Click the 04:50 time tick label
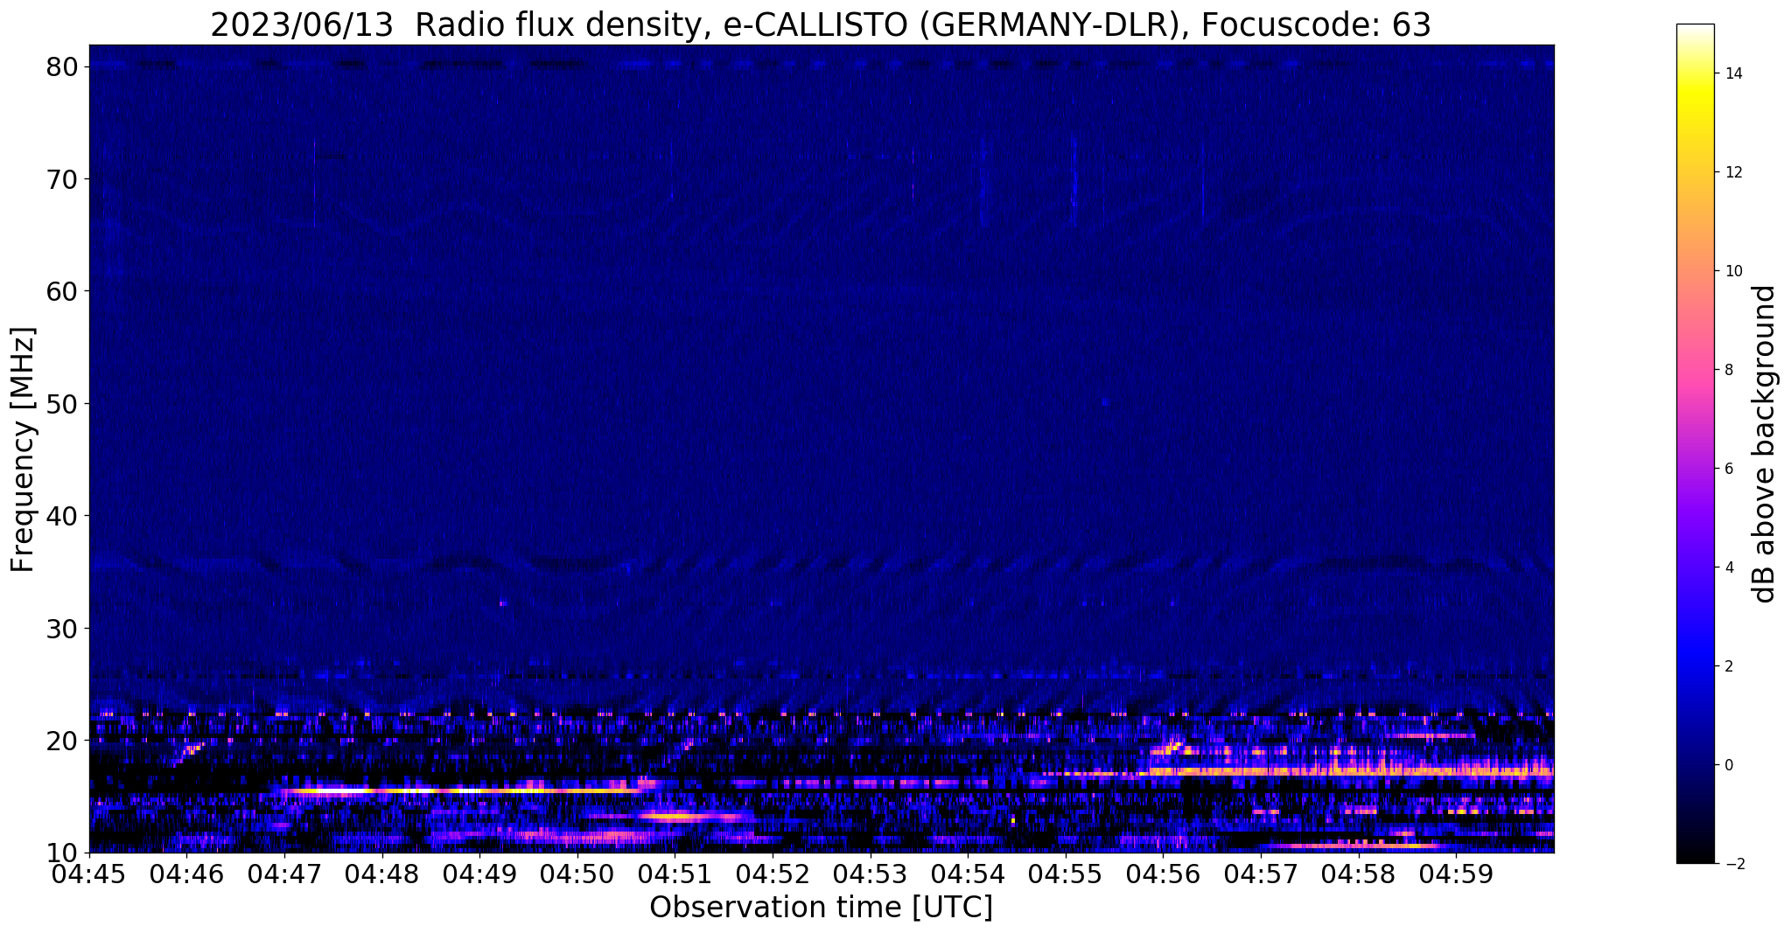 click(577, 874)
